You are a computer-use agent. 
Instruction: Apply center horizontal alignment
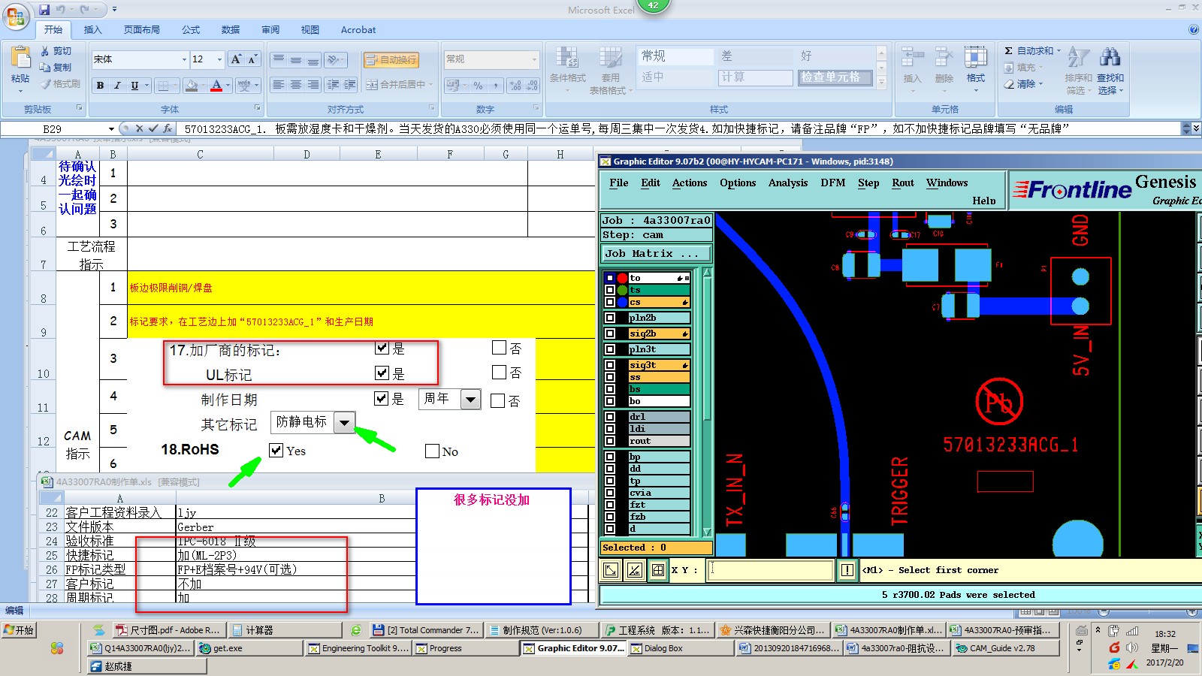(296, 85)
